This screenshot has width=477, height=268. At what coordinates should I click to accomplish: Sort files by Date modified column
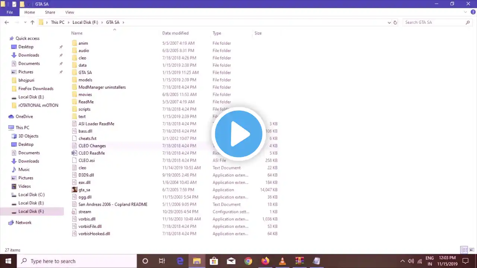tap(175, 33)
